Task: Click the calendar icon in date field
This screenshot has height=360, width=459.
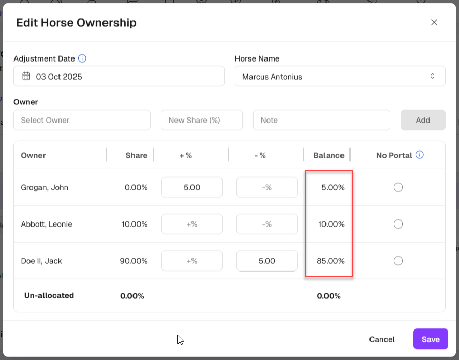Action: tap(26, 77)
